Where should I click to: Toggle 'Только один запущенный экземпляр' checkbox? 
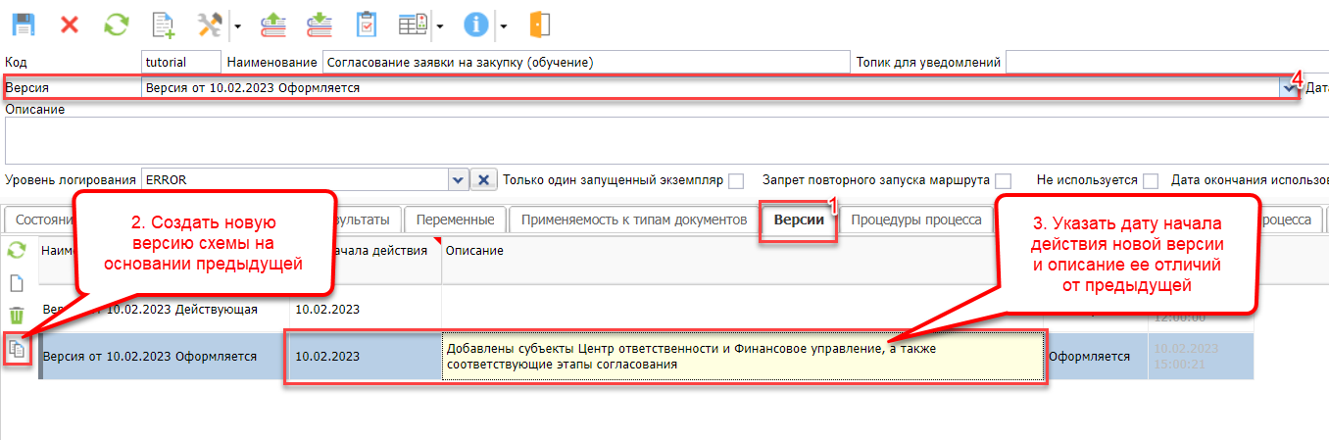tap(736, 180)
